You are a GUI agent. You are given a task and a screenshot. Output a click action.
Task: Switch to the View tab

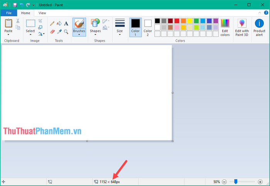point(42,13)
